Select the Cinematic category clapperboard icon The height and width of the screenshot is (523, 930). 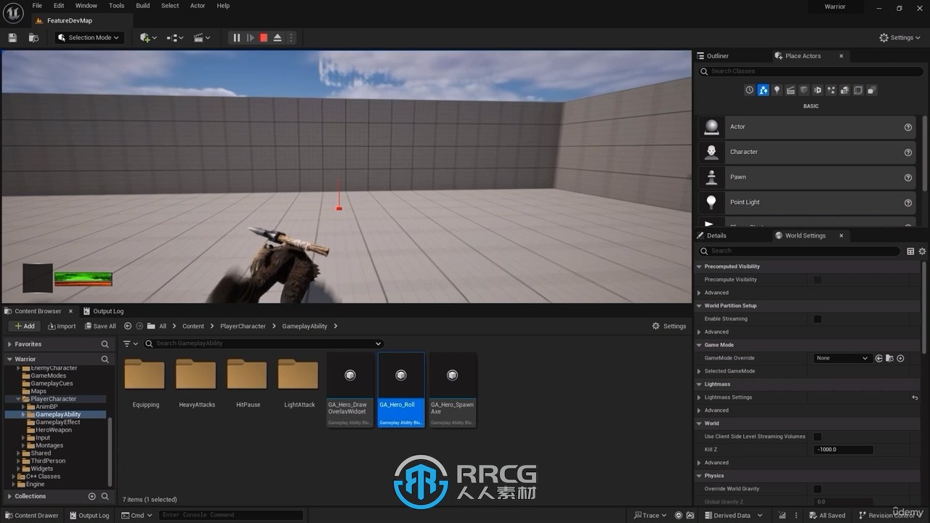(790, 90)
